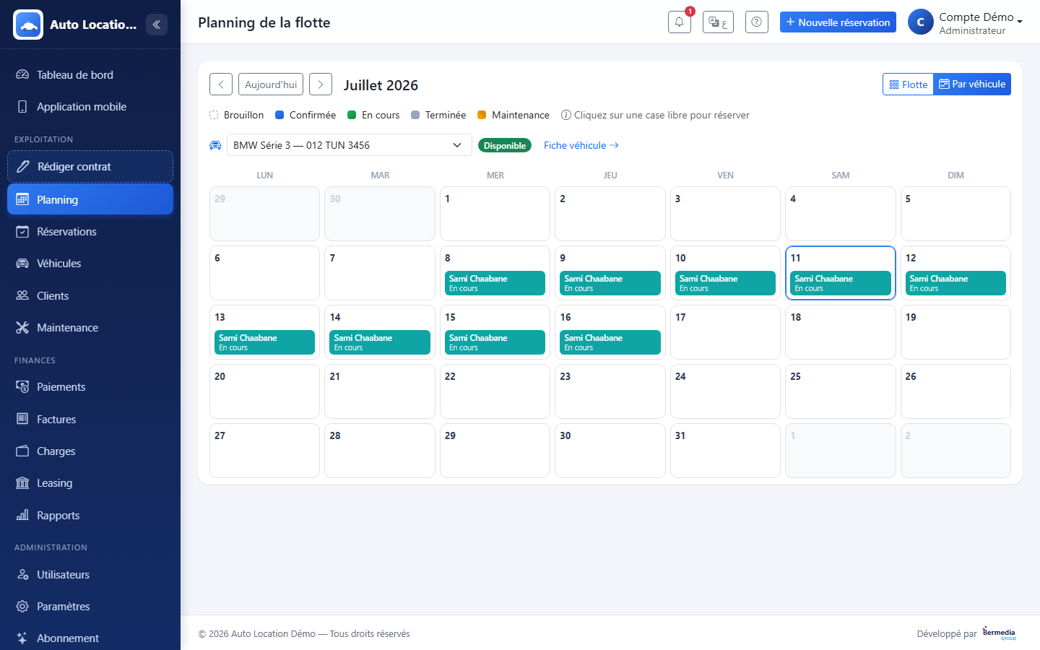Open Planning menu item
1040x650 pixels.
click(x=90, y=199)
